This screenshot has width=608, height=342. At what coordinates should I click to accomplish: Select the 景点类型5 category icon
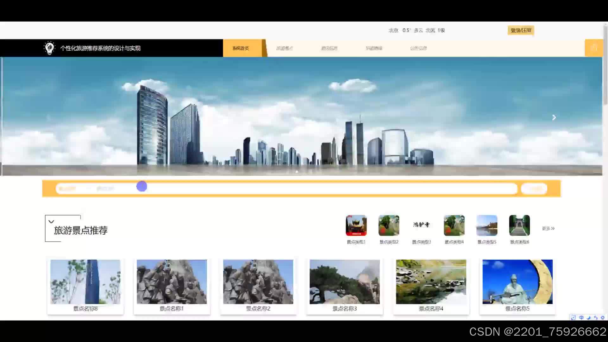pyautogui.click(x=487, y=225)
